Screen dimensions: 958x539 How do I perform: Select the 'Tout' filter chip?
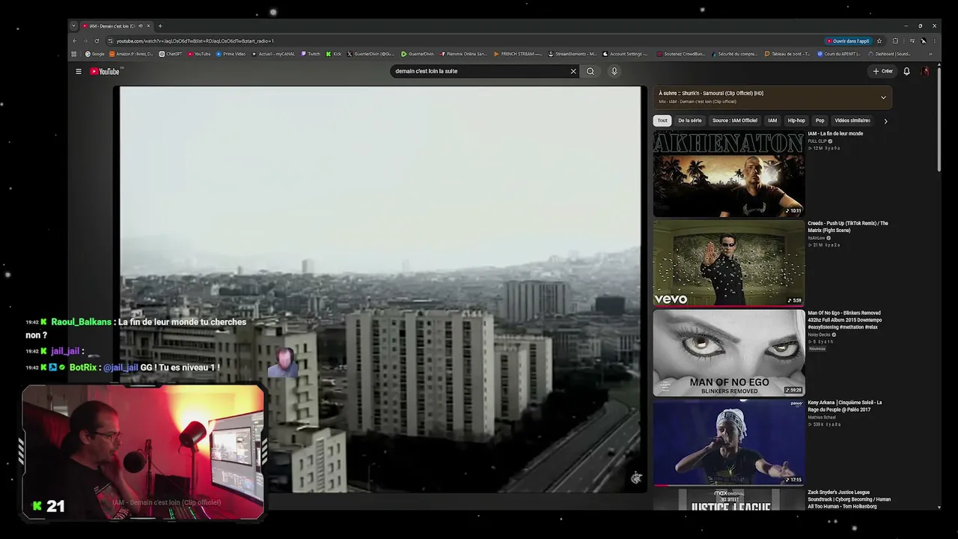(x=662, y=121)
